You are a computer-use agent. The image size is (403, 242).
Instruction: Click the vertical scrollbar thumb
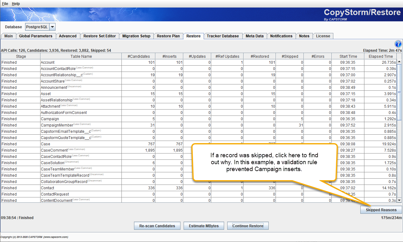coord(399,92)
